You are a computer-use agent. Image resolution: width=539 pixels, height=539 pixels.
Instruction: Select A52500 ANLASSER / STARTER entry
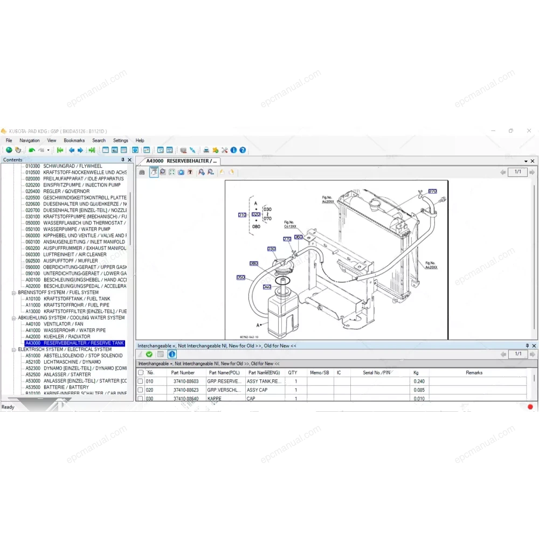coord(58,375)
